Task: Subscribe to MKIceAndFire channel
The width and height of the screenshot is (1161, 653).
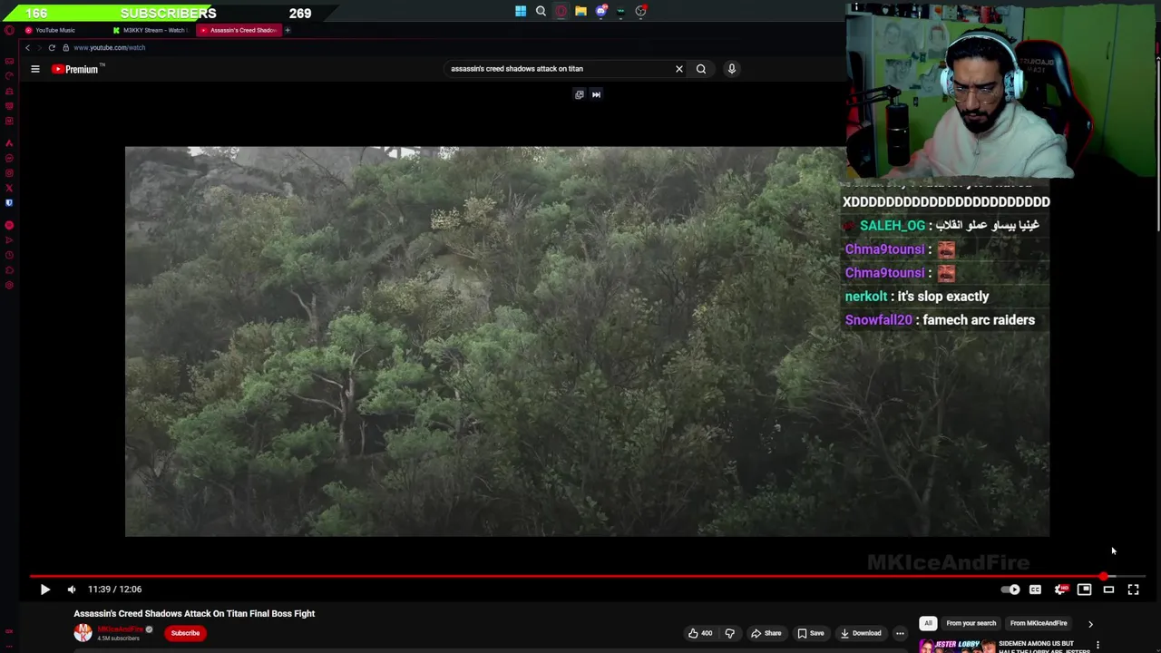Action: pyautogui.click(x=185, y=633)
